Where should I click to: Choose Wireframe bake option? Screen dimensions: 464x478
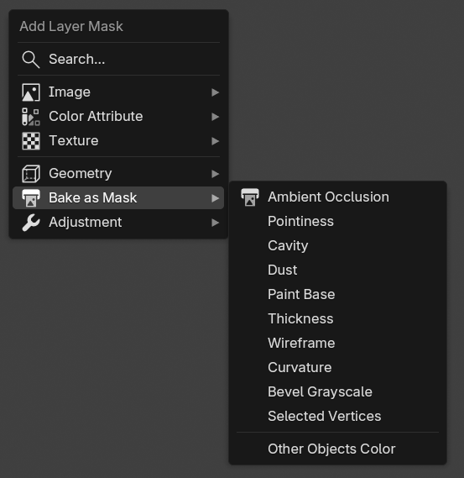coord(337,344)
